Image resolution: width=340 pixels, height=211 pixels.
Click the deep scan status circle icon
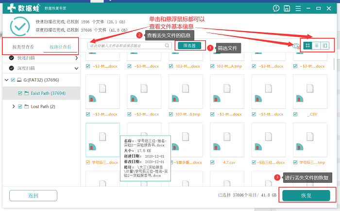(x=12, y=68)
